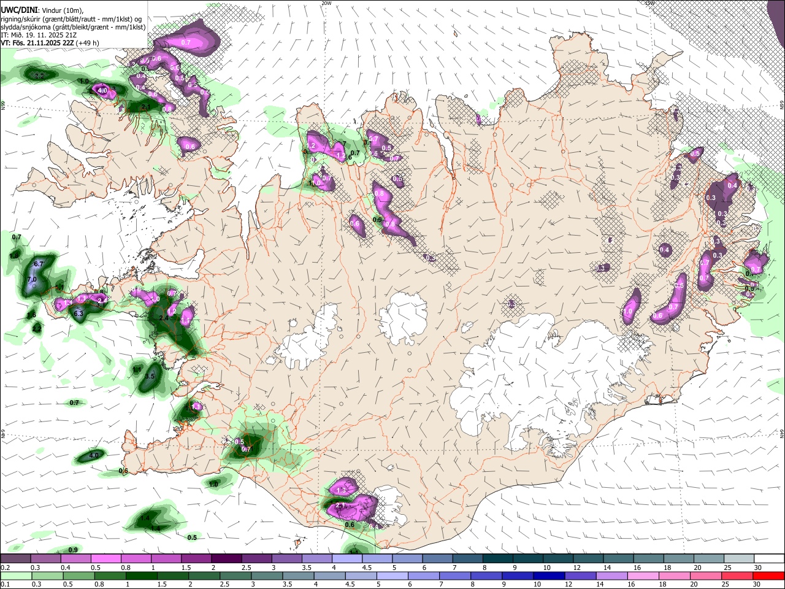Select the 0.2 tick label in legend
Viewport: 785px width, 589px height.
tap(5, 568)
